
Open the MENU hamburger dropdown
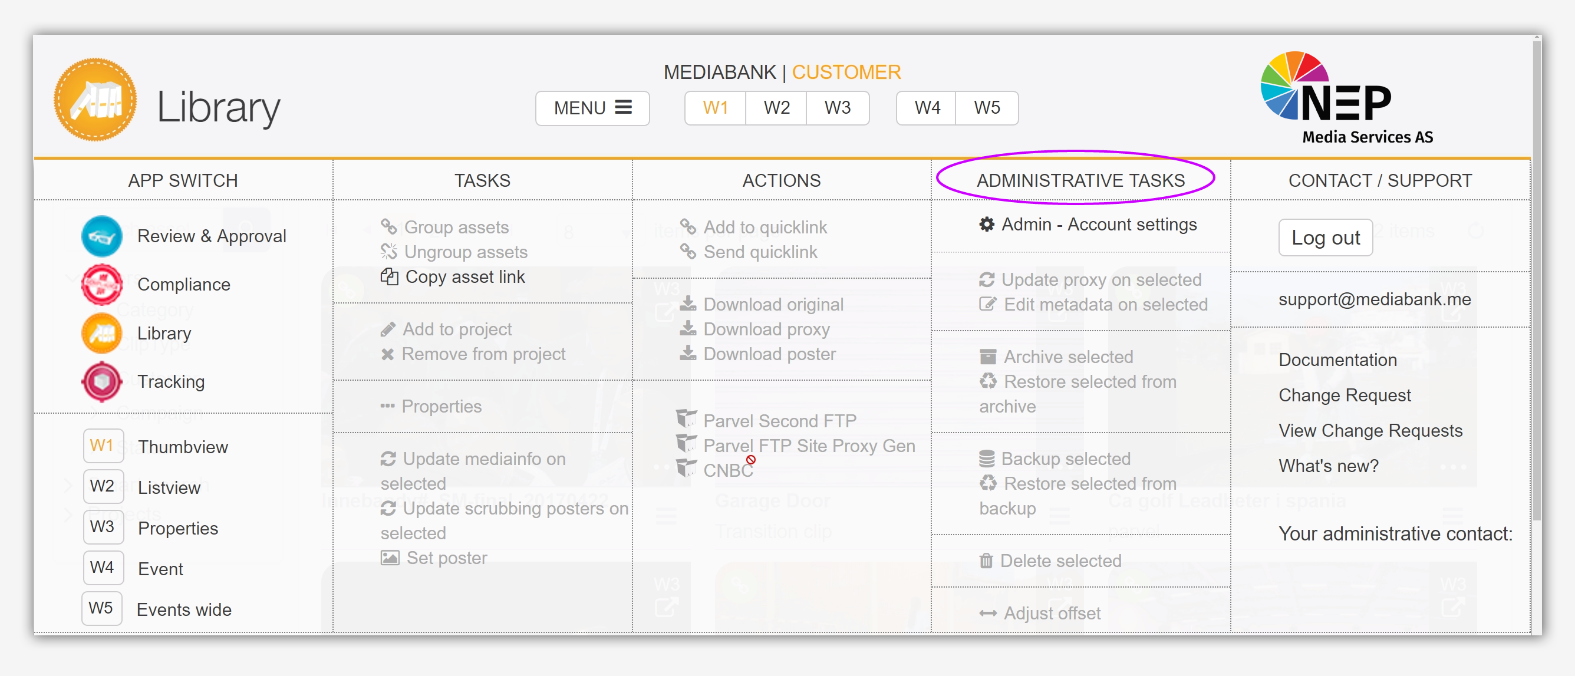(x=592, y=108)
